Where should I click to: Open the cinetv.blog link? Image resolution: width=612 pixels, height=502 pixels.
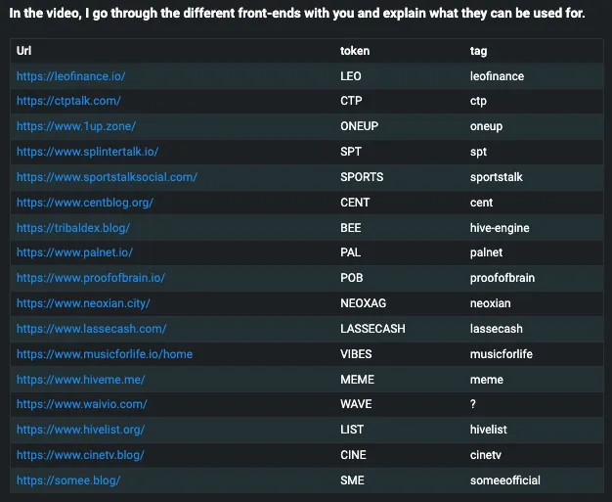click(x=80, y=455)
